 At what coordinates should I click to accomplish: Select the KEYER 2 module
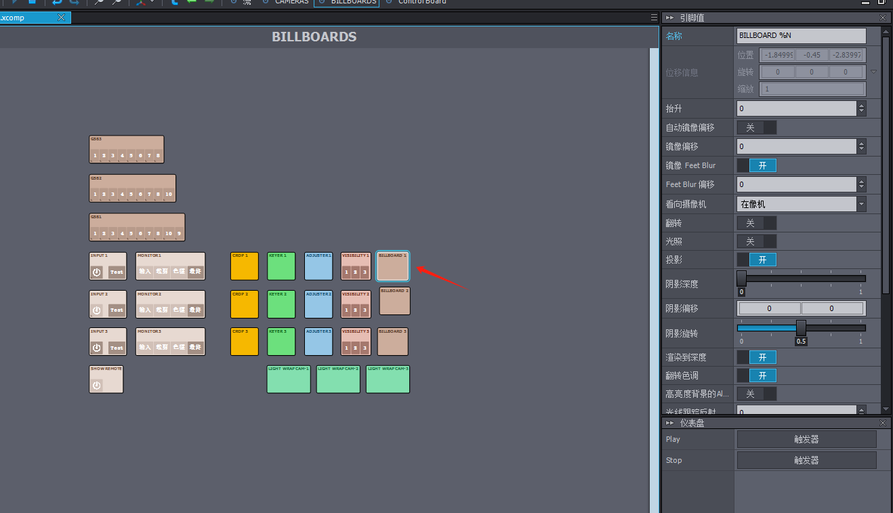[x=281, y=304]
